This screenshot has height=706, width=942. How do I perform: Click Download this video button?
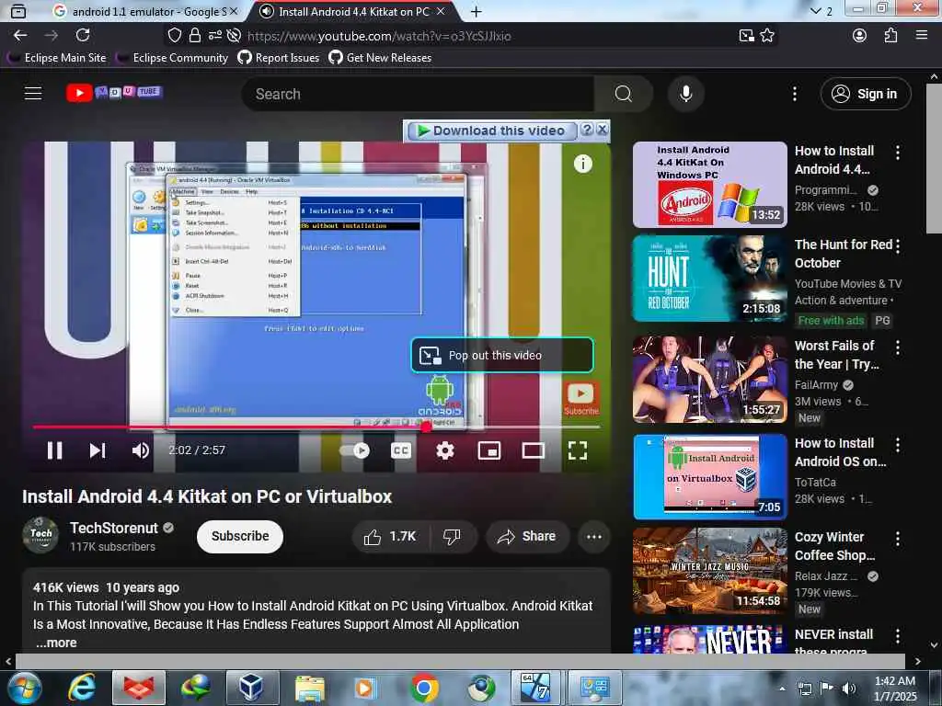point(491,131)
